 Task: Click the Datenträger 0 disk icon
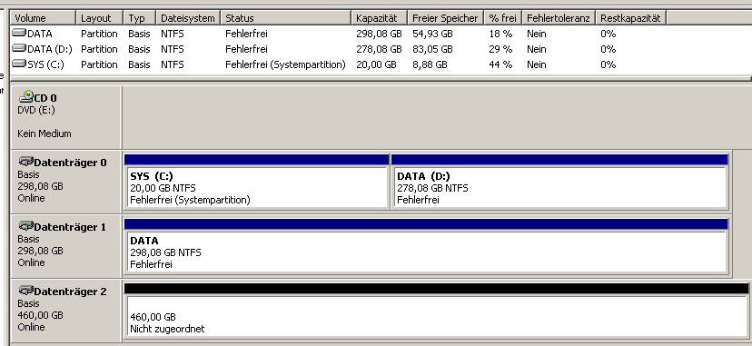(26, 162)
